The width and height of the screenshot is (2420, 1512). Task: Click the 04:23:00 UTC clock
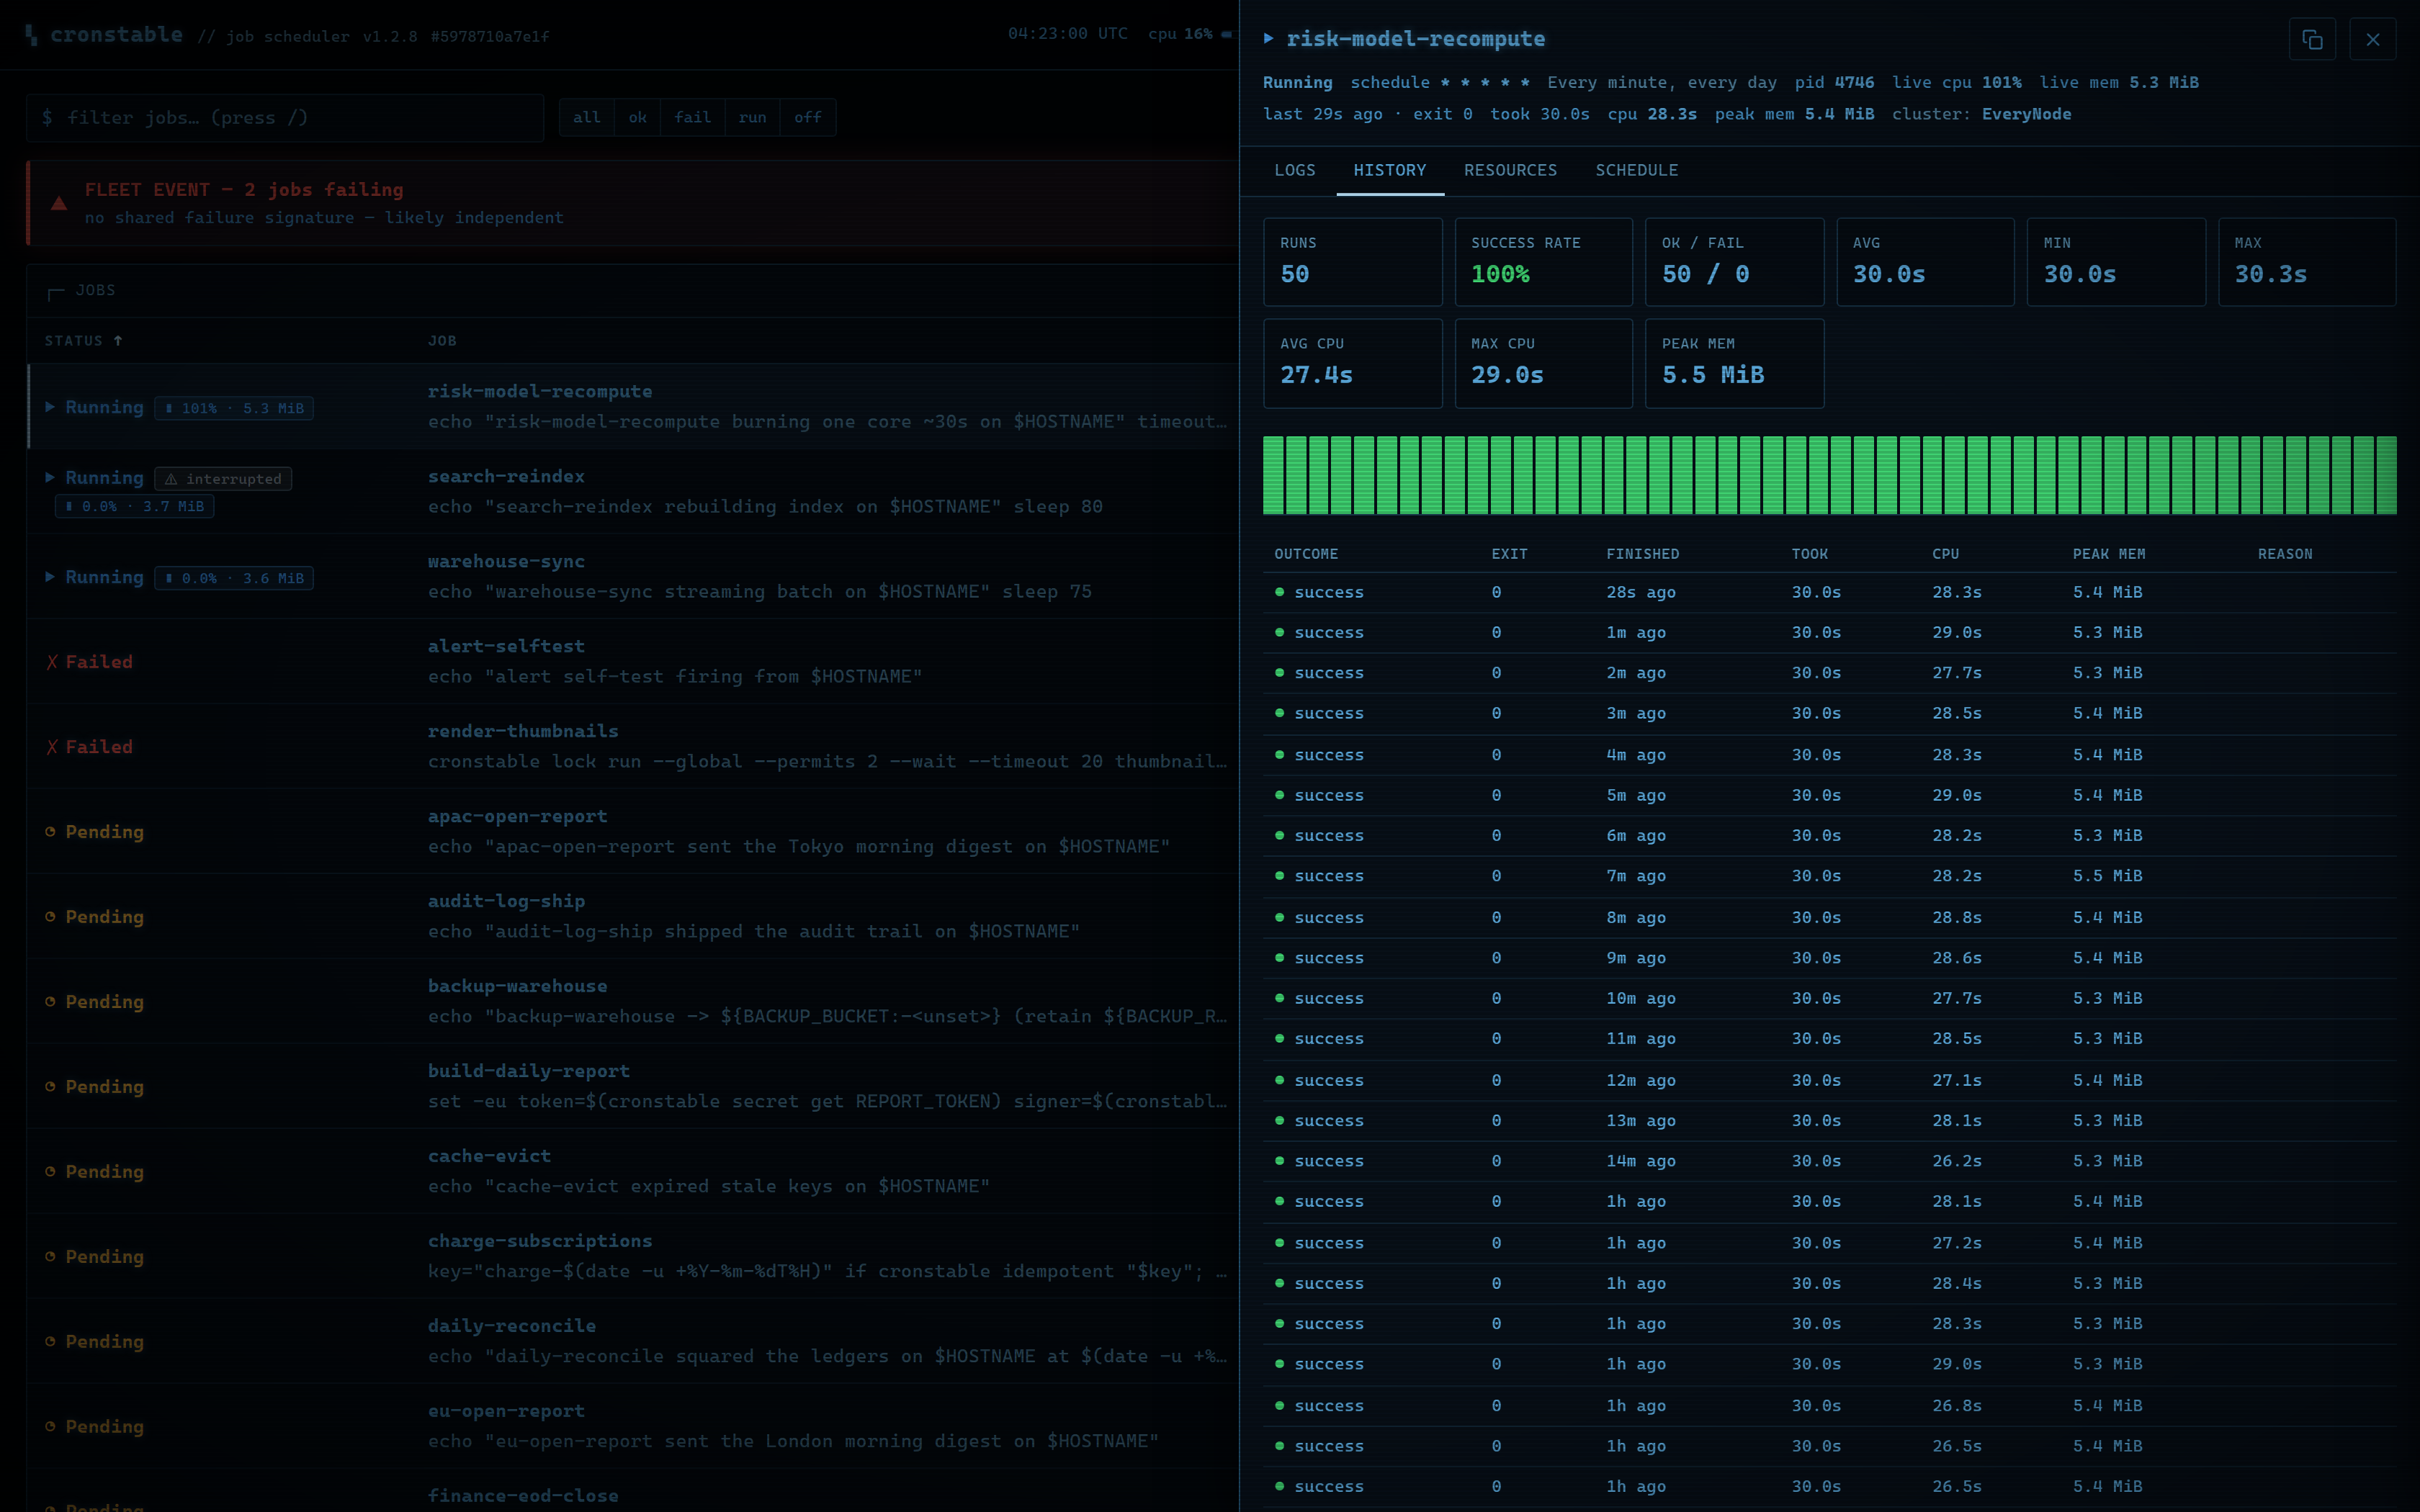point(1067,34)
